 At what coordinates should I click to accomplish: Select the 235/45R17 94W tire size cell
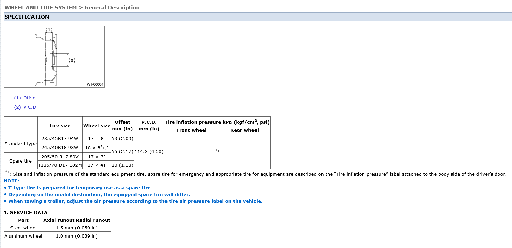(60, 138)
